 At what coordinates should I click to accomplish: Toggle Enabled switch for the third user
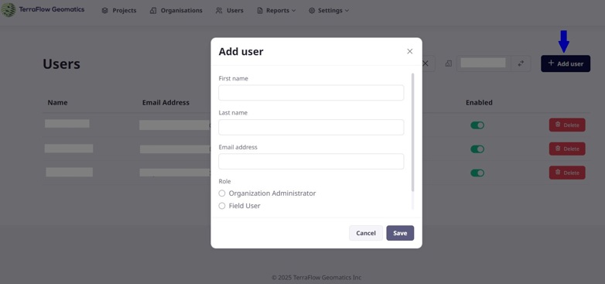[477, 173]
